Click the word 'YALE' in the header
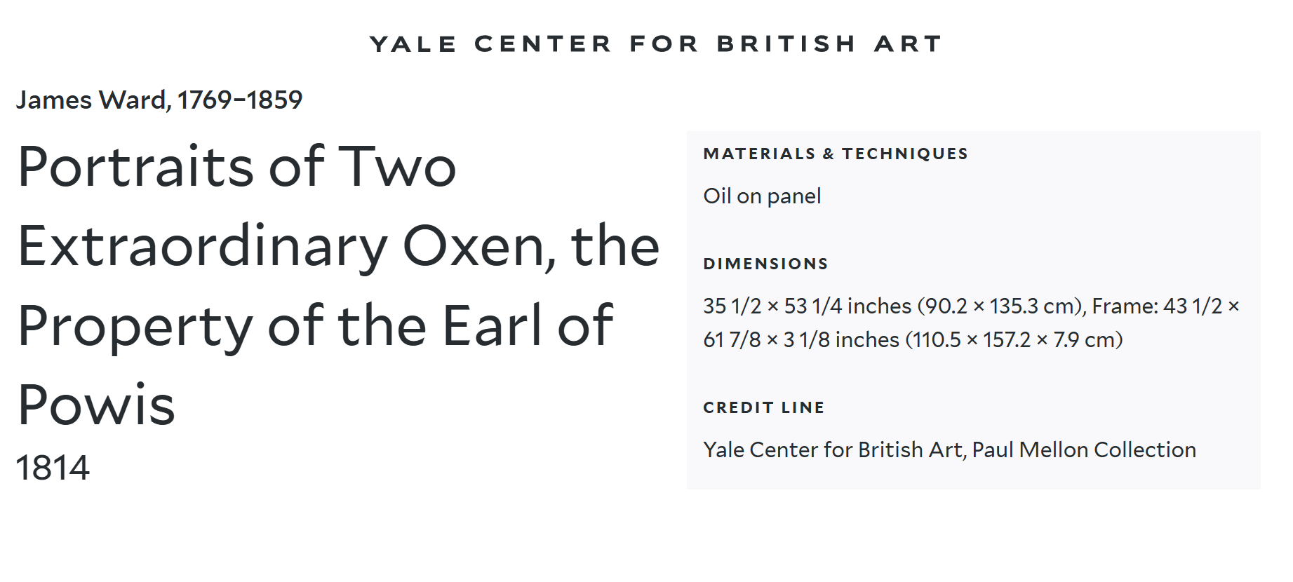 click(x=413, y=43)
